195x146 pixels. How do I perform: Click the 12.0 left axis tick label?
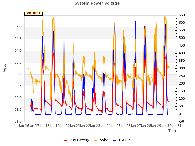point(18,98)
